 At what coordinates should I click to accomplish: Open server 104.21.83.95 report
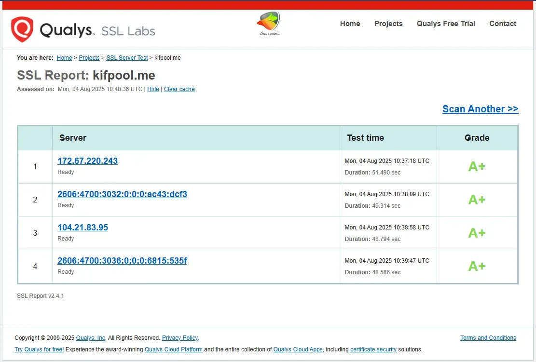click(82, 228)
